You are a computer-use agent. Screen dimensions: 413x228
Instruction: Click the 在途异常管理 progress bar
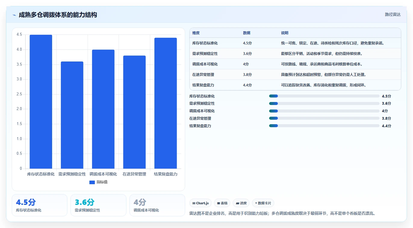324,118
